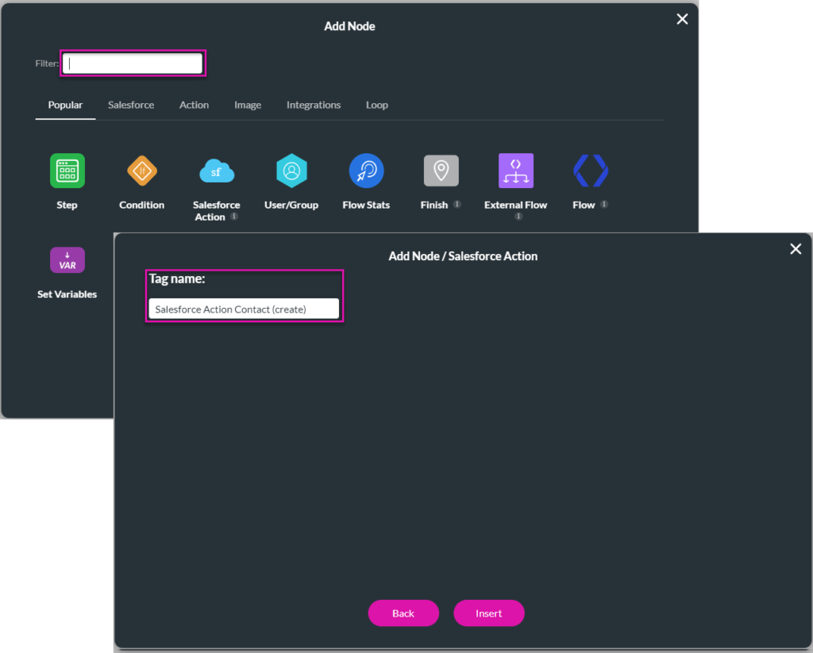Click the info icon beside Finish
813x653 pixels.
click(457, 205)
